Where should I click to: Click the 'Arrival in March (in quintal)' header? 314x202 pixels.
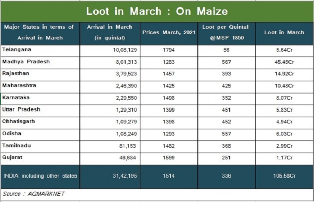[110, 32]
